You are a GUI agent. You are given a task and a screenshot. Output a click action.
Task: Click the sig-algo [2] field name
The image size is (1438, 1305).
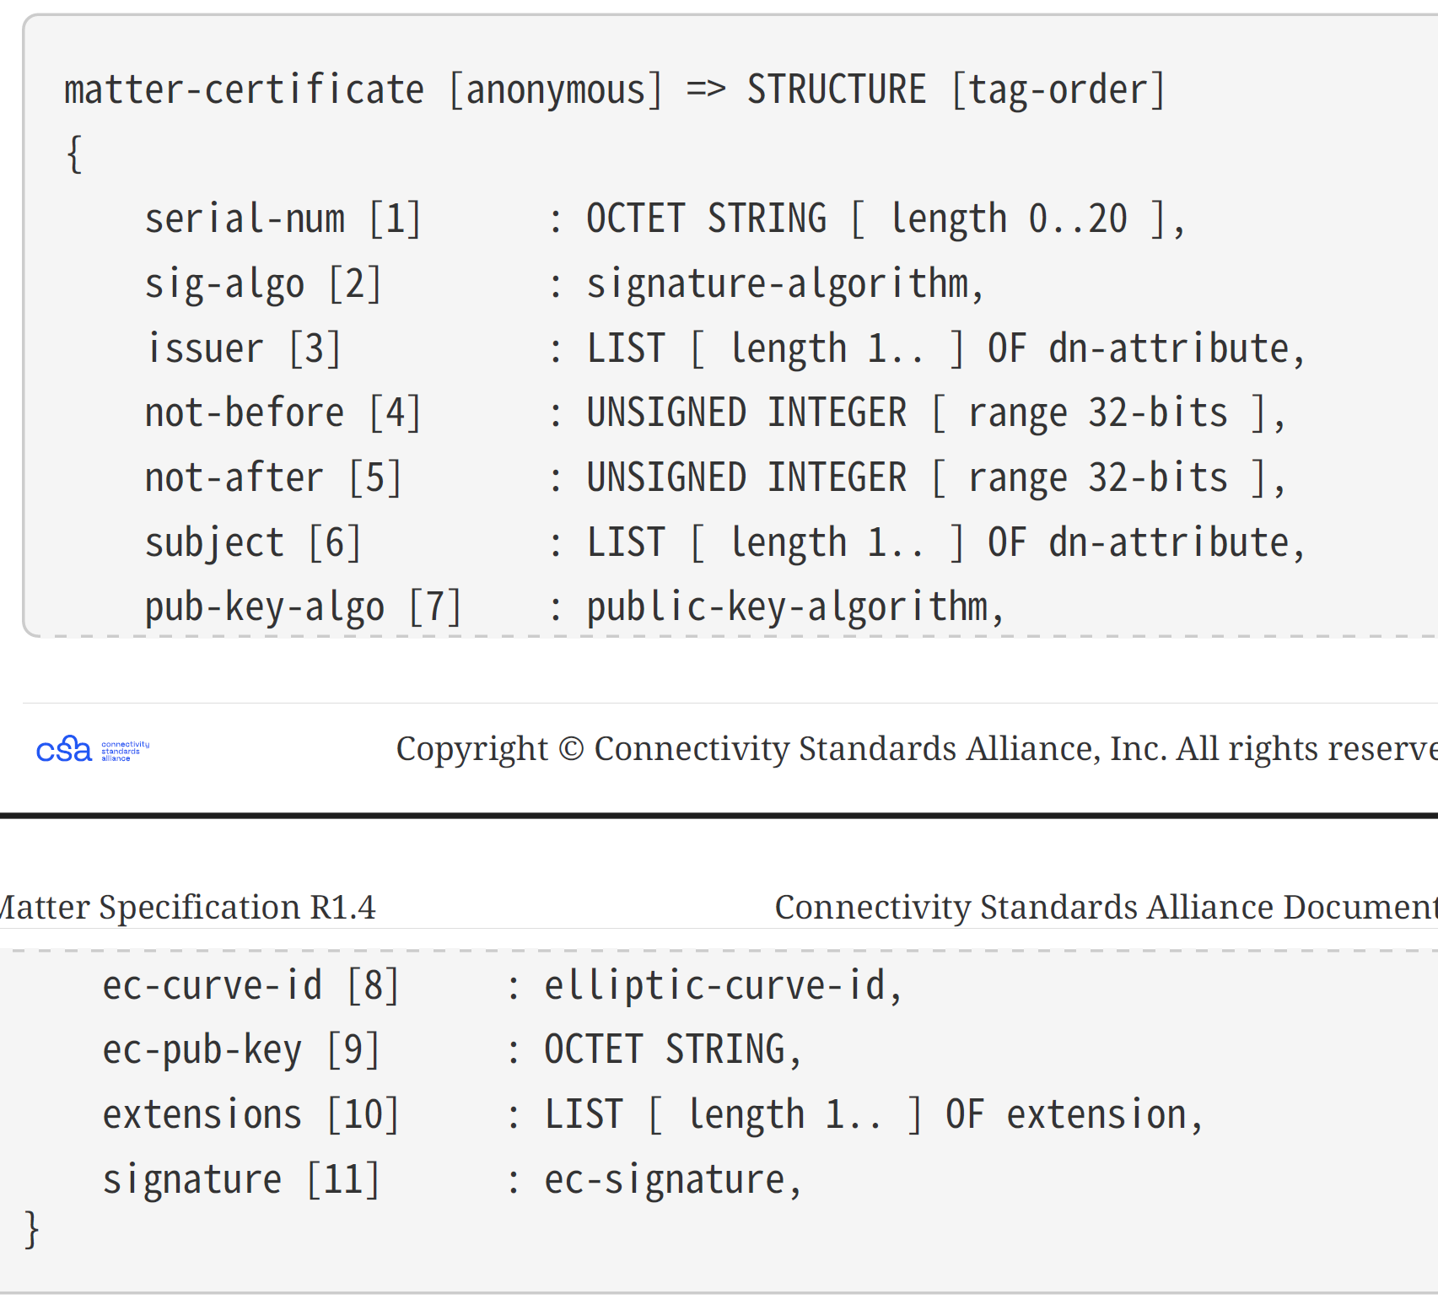click(263, 284)
